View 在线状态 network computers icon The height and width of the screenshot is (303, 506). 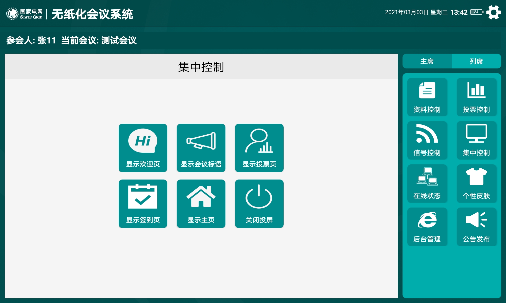[x=427, y=184]
